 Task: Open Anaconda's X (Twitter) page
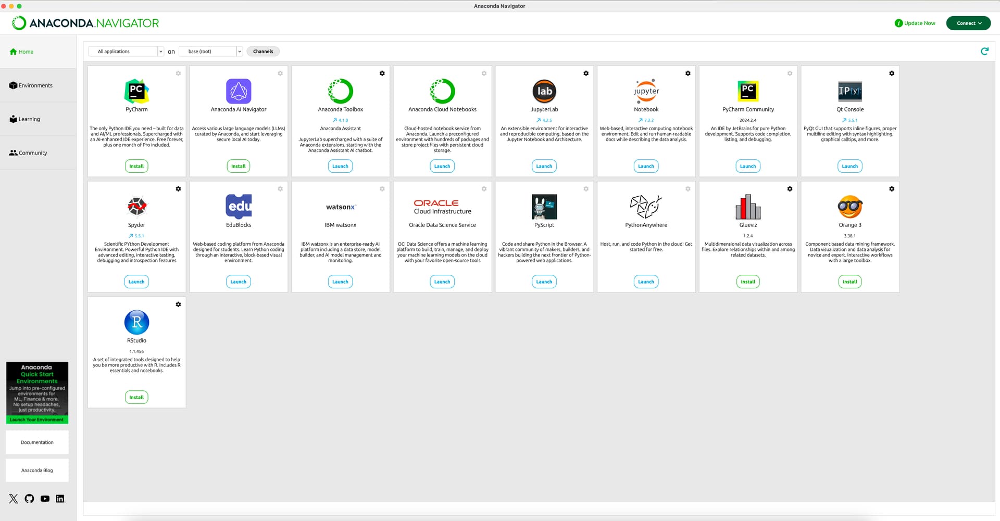click(x=14, y=499)
